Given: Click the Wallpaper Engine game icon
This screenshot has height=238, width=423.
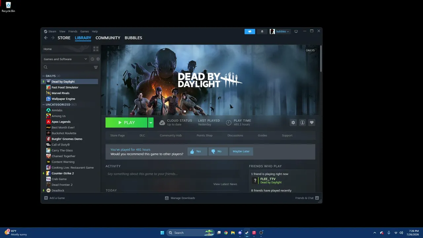Looking at the screenshot, I should click(x=49, y=99).
